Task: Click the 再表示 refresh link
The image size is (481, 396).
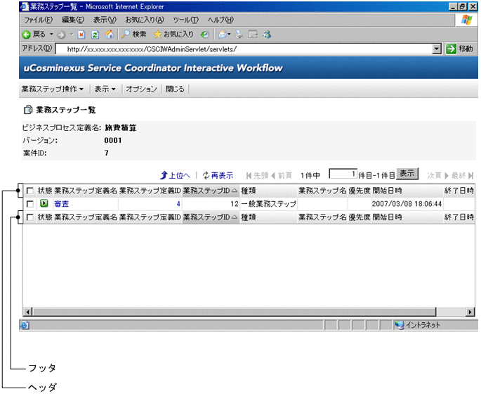Action: click(x=218, y=175)
